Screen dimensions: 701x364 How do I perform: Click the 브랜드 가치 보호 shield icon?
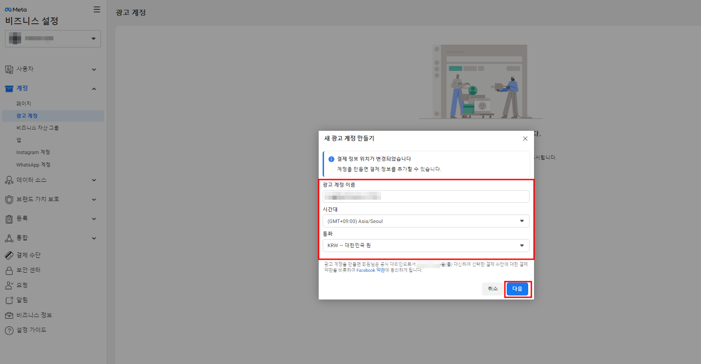[x=9, y=199]
